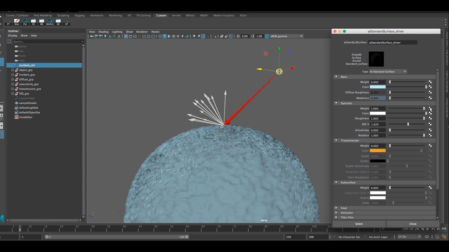Click the Specular Roughness map checker icon
This screenshot has width=449, height=252.
(430, 118)
